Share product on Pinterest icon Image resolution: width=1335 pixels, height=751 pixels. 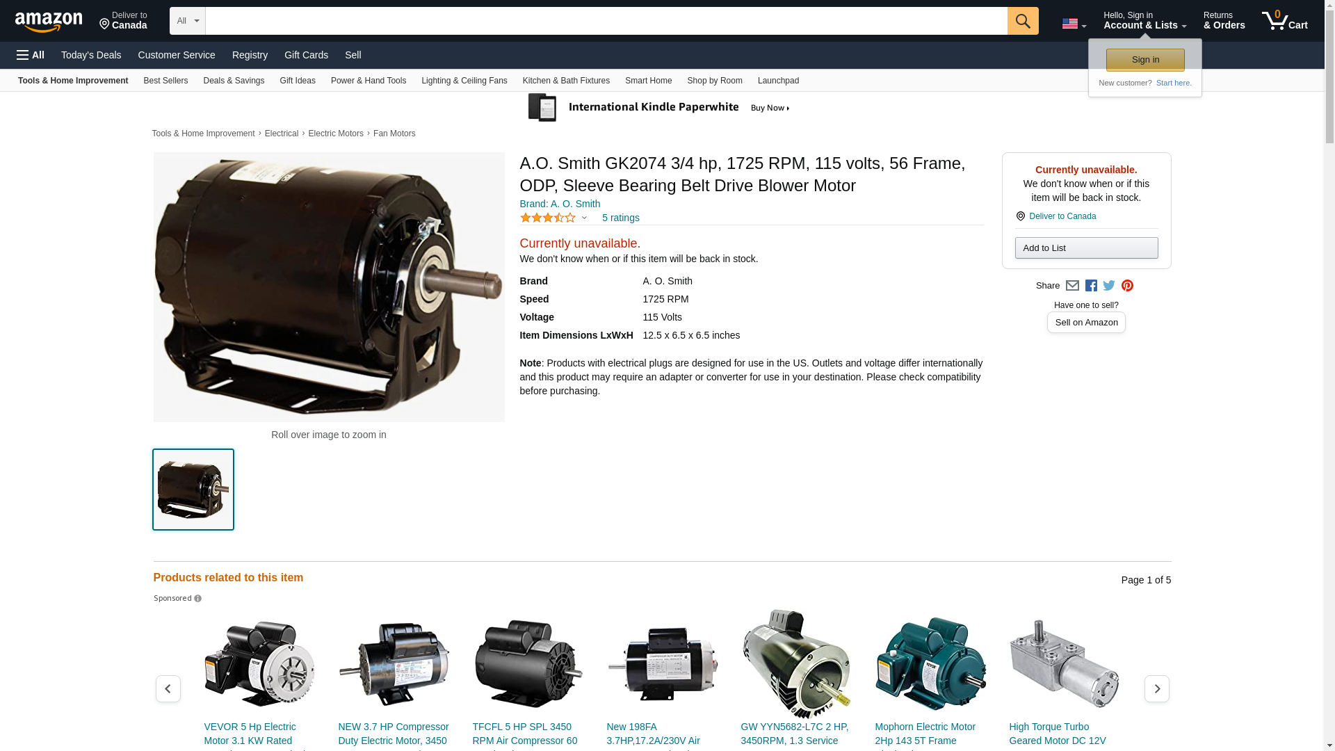[1127, 286]
